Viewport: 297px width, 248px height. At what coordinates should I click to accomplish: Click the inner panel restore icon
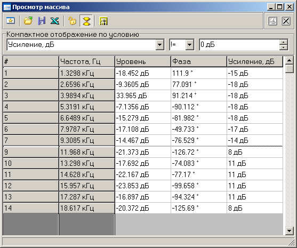pyautogui.click(x=272, y=21)
